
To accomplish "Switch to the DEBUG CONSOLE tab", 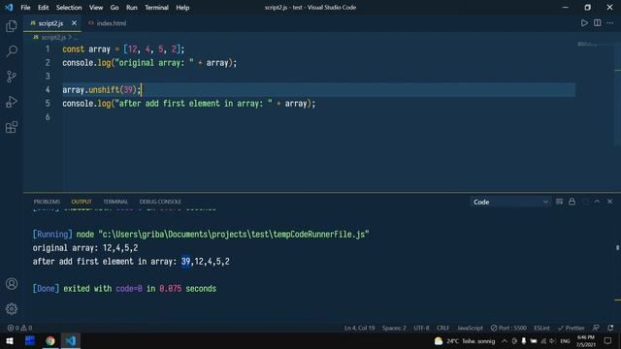I will click(160, 202).
